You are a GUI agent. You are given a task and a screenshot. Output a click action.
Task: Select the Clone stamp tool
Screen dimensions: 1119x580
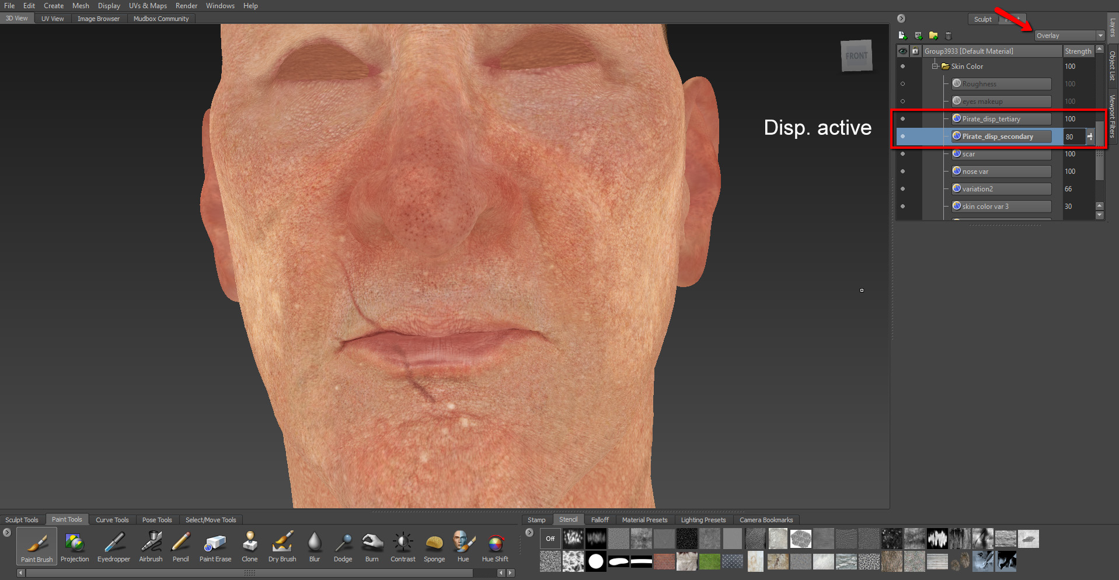[250, 547]
